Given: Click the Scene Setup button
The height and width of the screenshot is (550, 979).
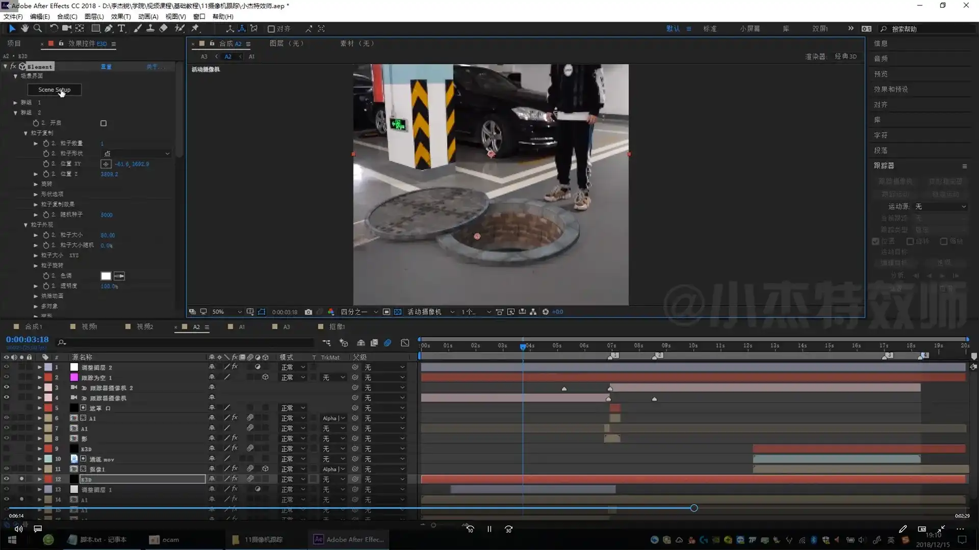Looking at the screenshot, I should coord(54,90).
